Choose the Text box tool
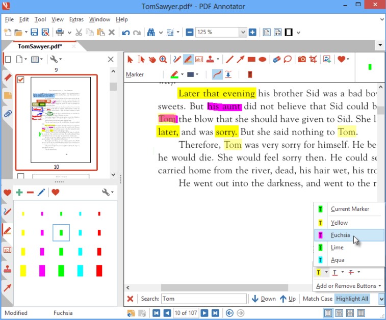 [199, 60]
